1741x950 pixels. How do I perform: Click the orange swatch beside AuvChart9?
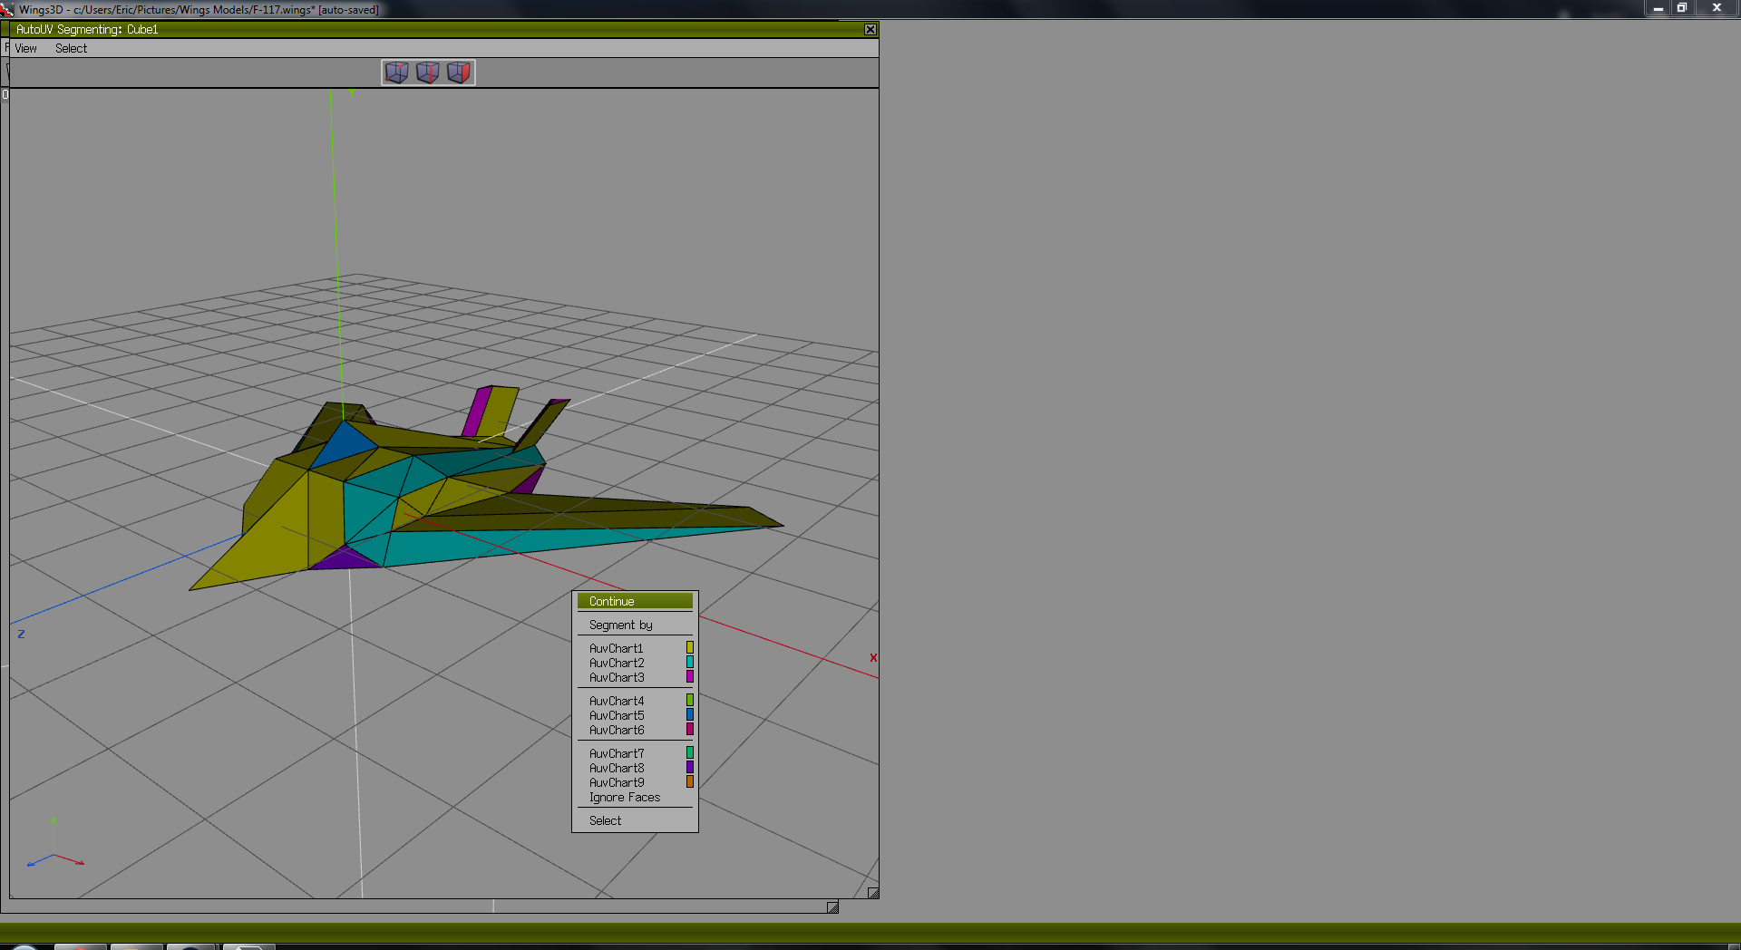pos(690,782)
